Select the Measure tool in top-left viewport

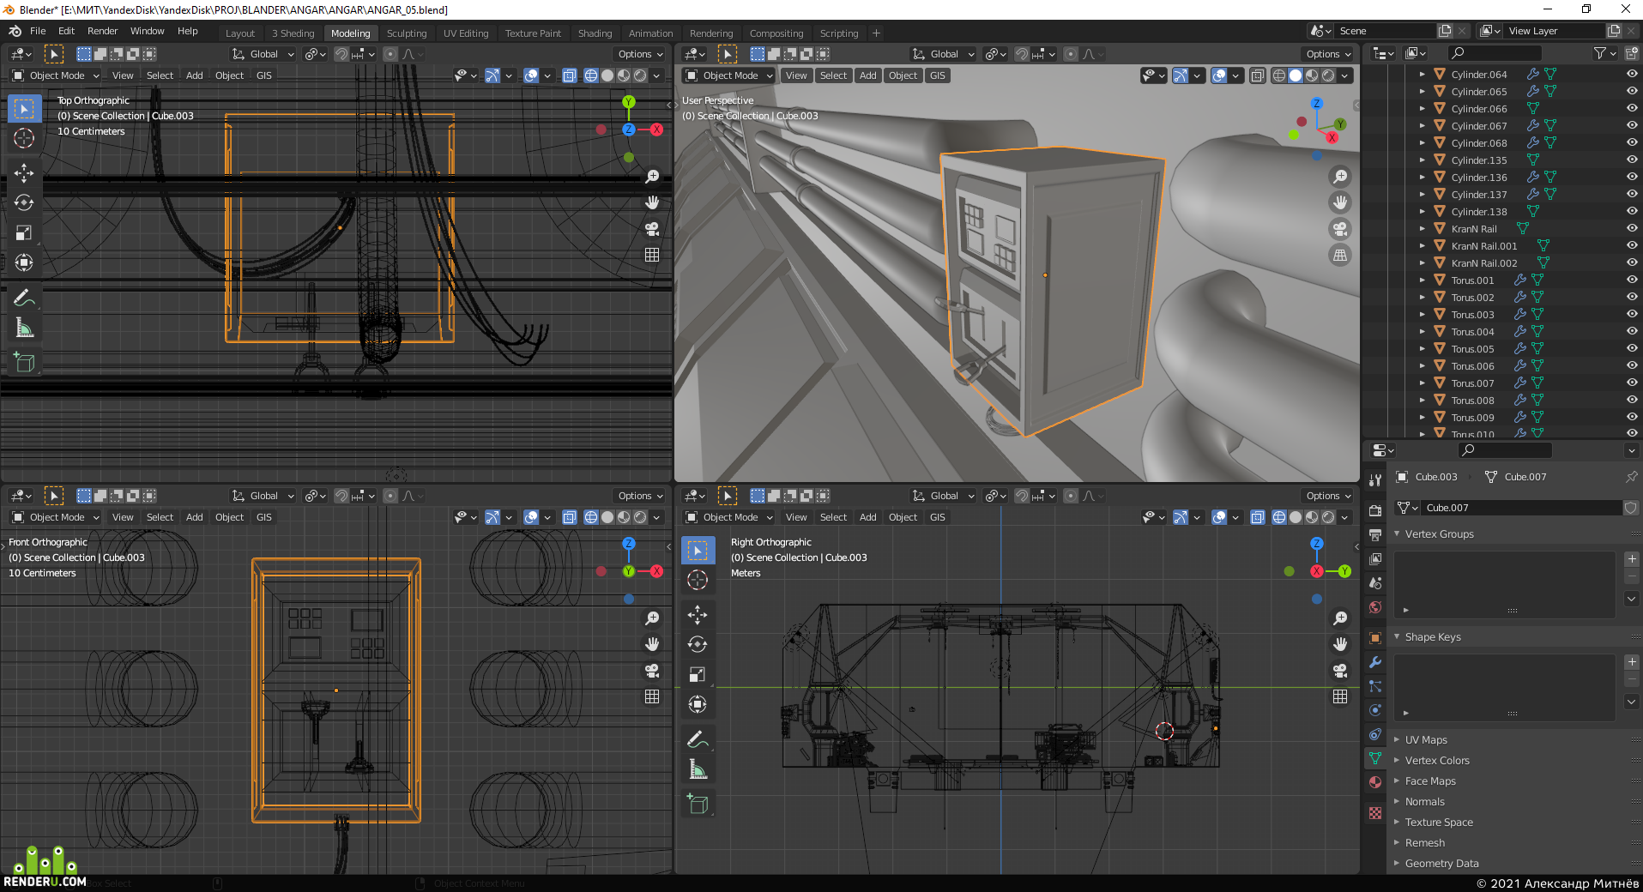click(24, 328)
